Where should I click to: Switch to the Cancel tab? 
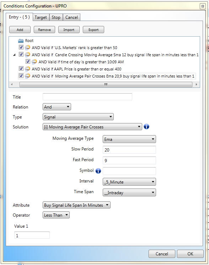71,17
